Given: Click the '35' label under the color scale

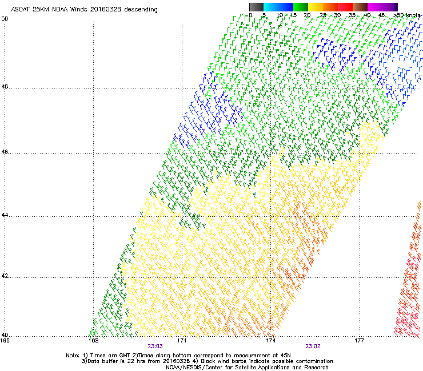Looking at the screenshot, I should pyautogui.click(x=352, y=15).
